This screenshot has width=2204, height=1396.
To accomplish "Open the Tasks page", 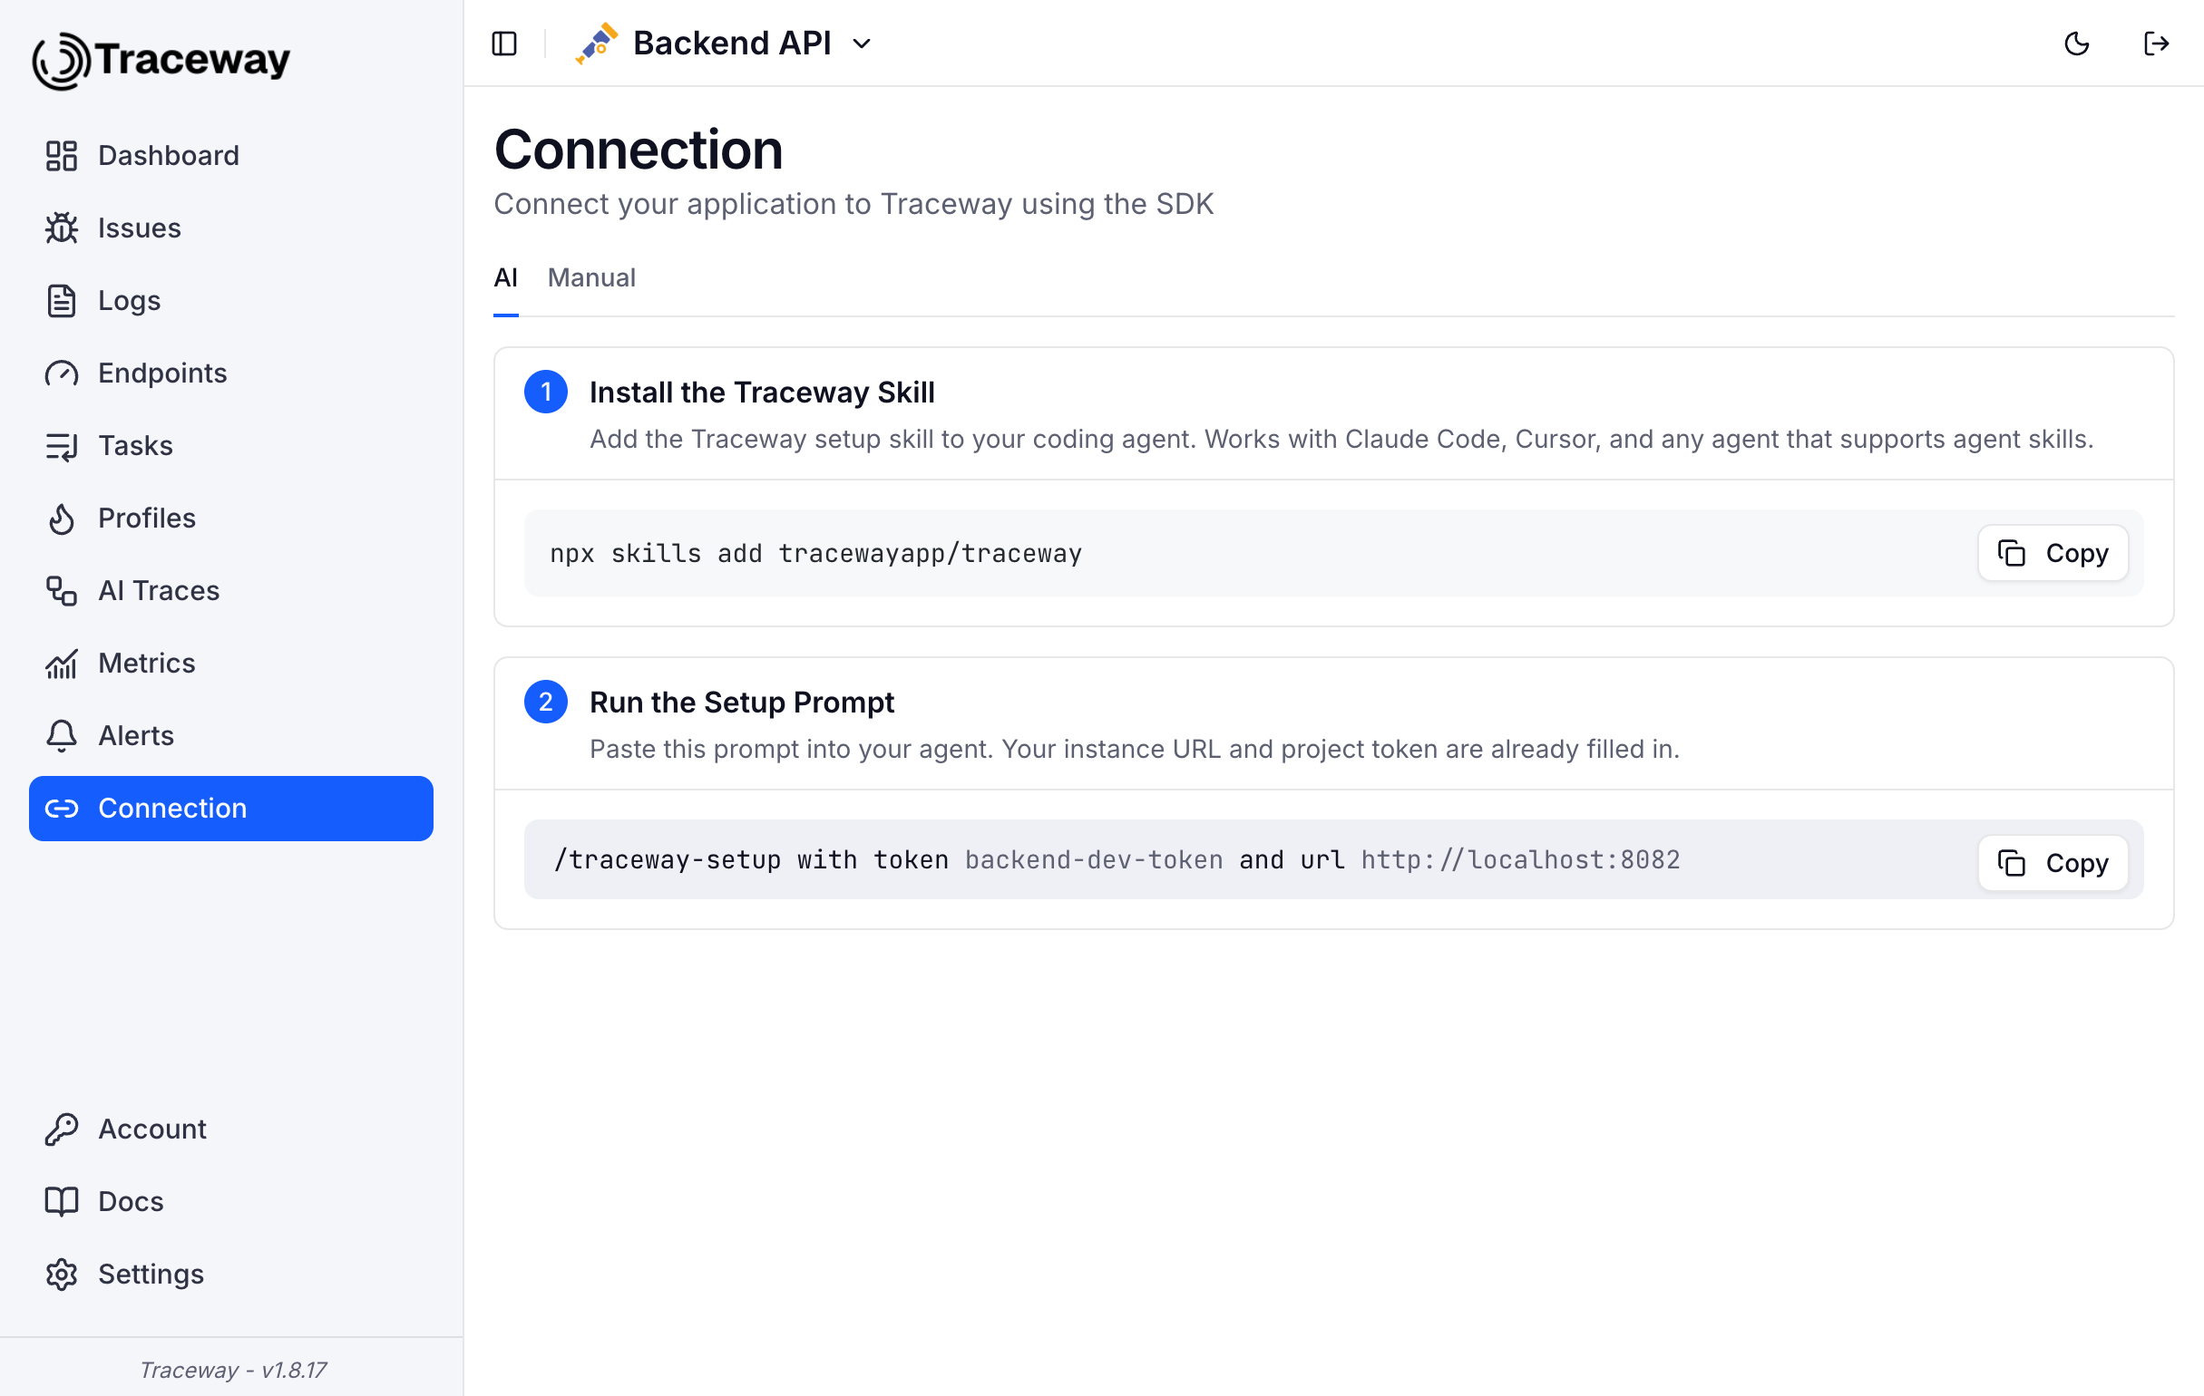I will (x=230, y=445).
